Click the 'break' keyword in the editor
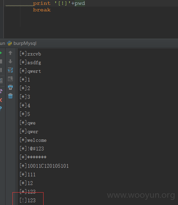Screen dimensions: 178x205 (x=42, y=10)
